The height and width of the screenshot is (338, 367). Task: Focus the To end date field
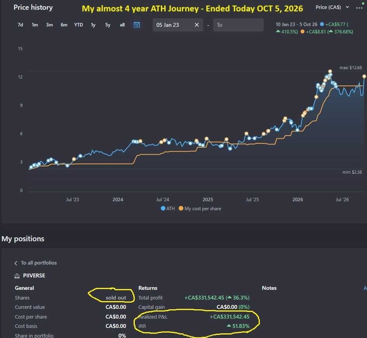(x=238, y=25)
